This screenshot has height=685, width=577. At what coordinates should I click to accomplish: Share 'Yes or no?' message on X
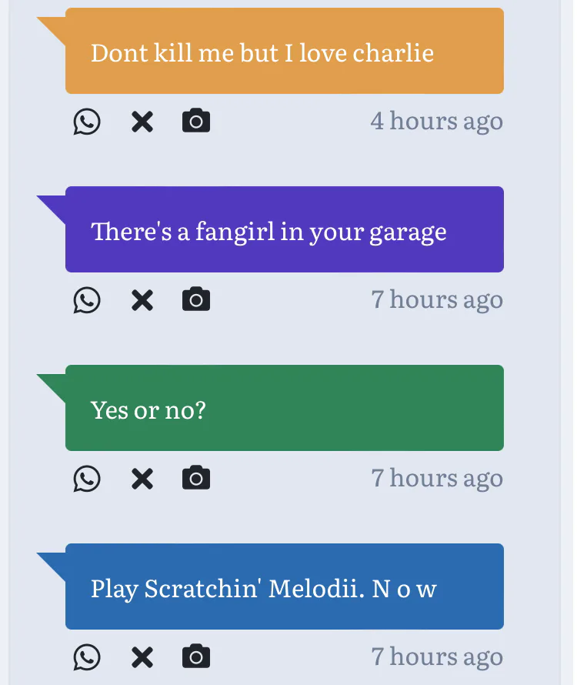pos(142,479)
